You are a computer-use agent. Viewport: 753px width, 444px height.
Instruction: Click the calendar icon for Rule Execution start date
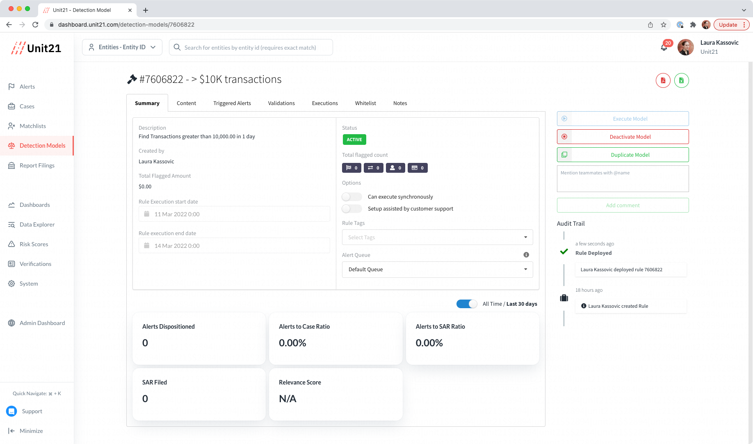click(x=147, y=214)
